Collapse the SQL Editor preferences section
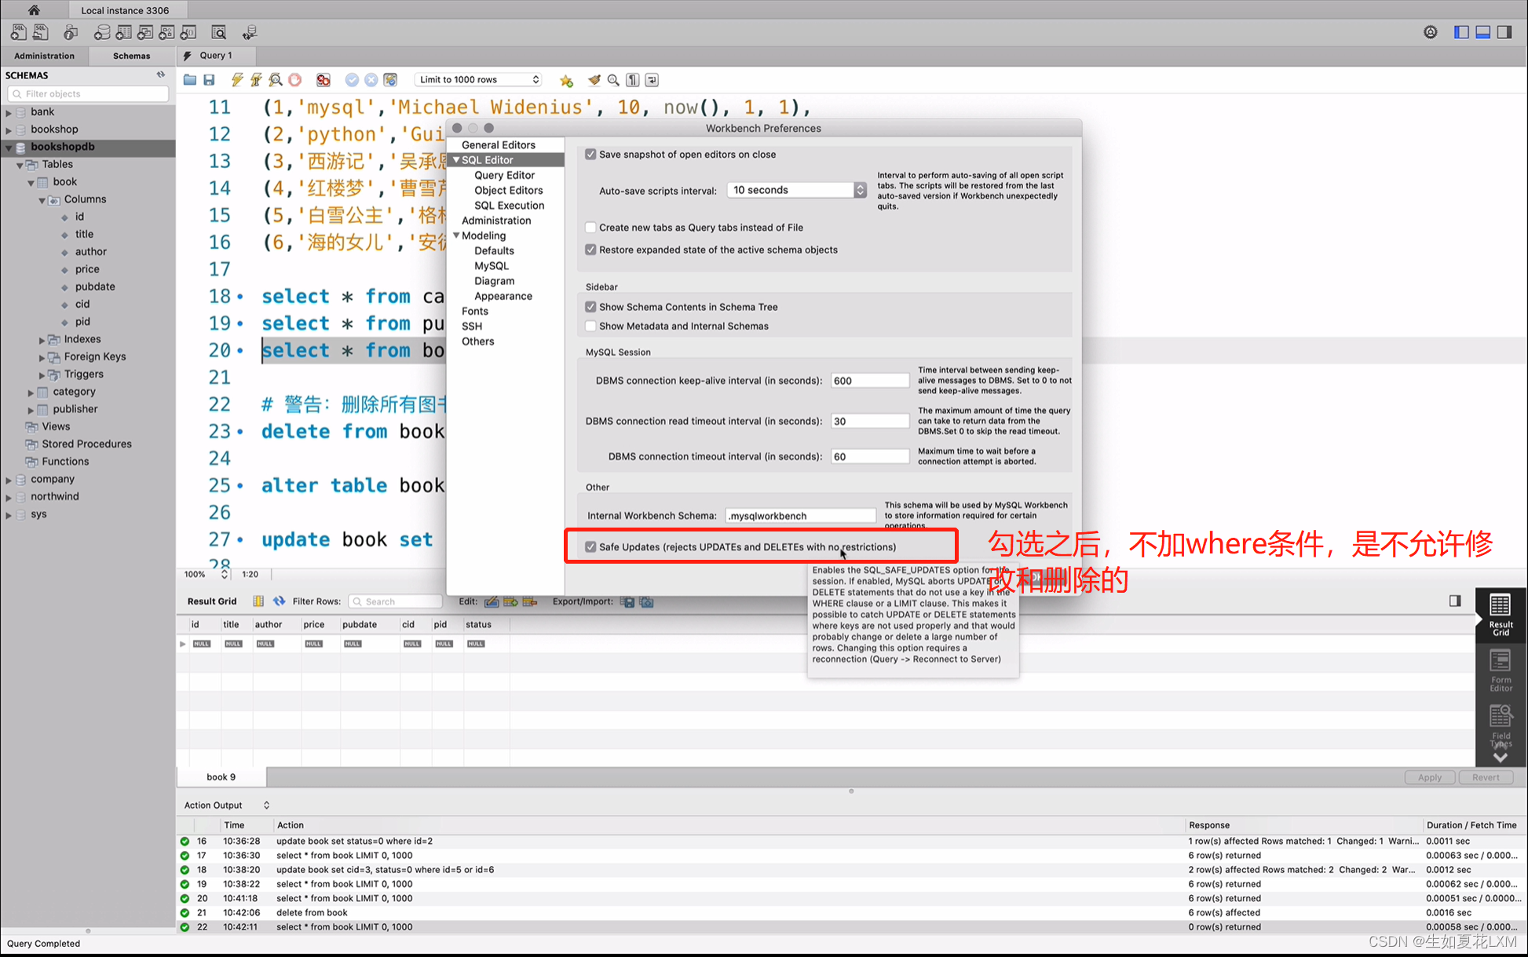Image resolution: width=1528 pixels, height=957 pixels. point(456,160)
